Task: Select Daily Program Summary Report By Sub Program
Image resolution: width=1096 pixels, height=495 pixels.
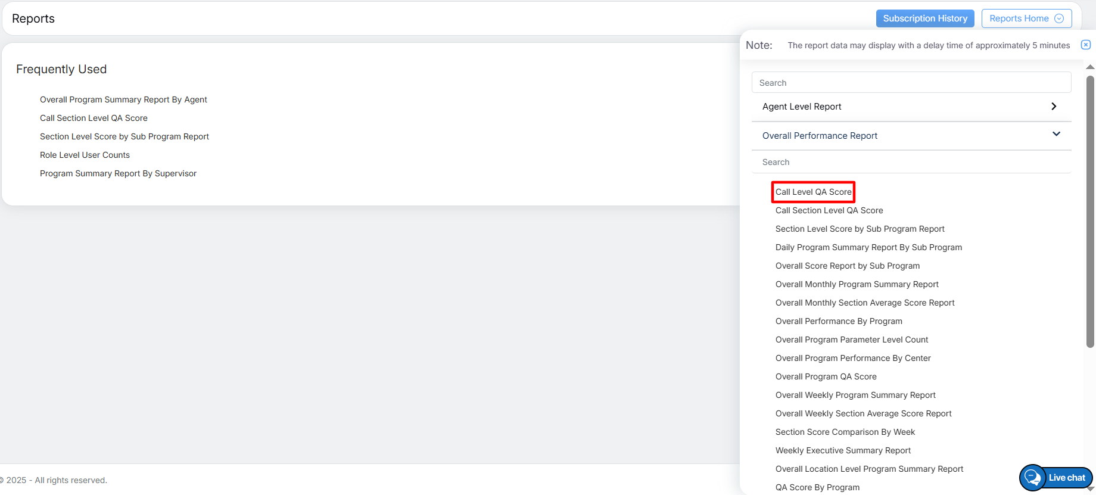Action: (x=868, y=247)
